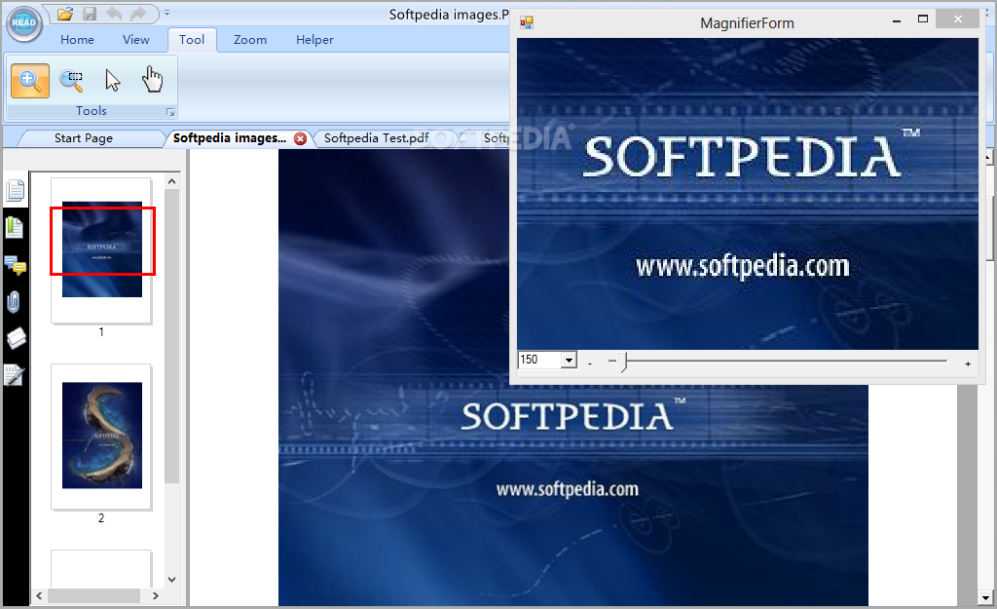The width and height of the screenshot is (997, 609).
Task: Open the Zoom ribbon tab
Action: (250, 39)
